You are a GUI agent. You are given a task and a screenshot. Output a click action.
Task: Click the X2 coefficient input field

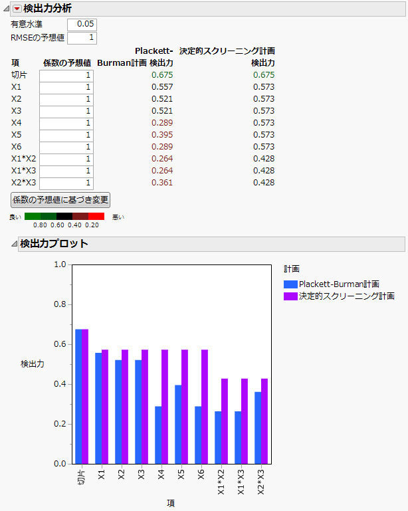[x=66, y=100]
